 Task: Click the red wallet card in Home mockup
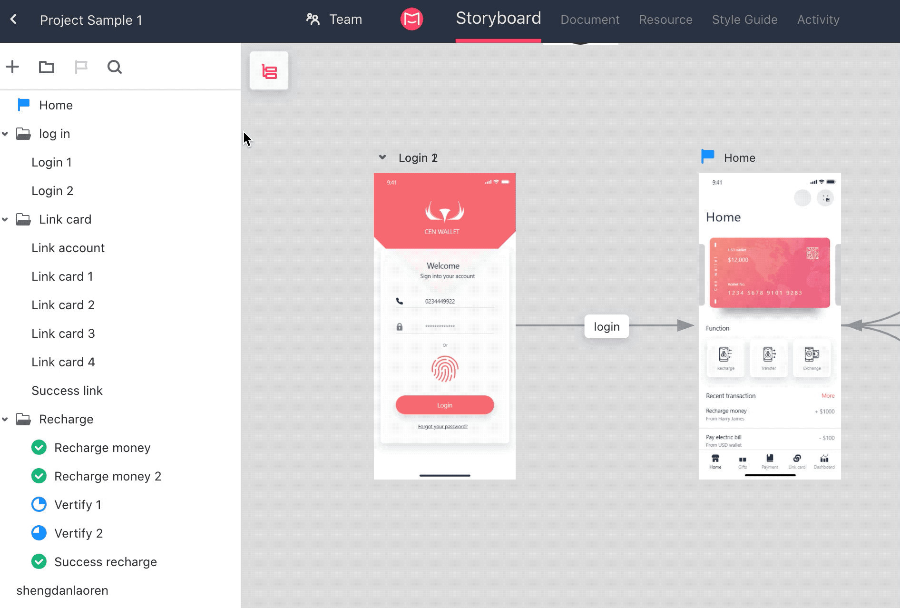point(770,273)
